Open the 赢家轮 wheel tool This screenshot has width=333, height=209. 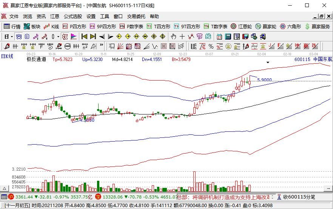(266, 26)
